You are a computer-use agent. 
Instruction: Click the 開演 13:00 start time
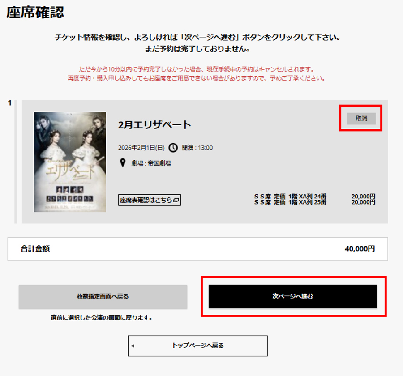(197, 148)
